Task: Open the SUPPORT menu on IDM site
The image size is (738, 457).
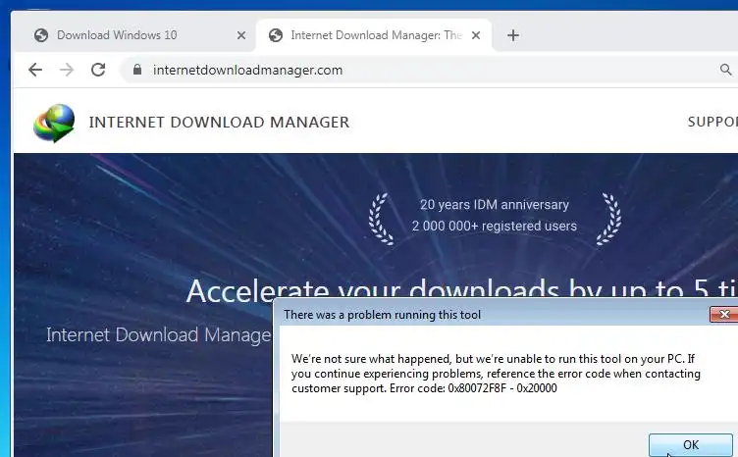Action: pos(712,122)
